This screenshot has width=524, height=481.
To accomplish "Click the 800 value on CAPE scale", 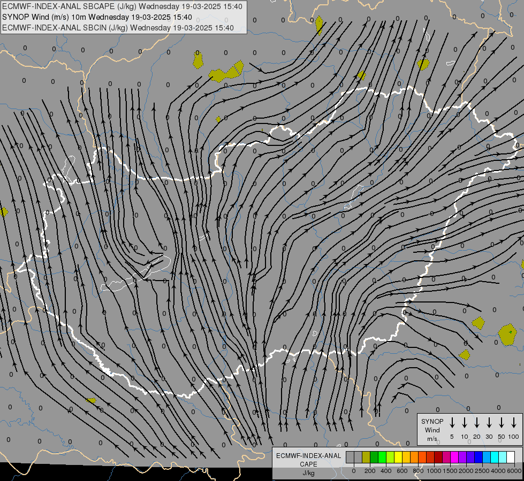I will point(418,471).
